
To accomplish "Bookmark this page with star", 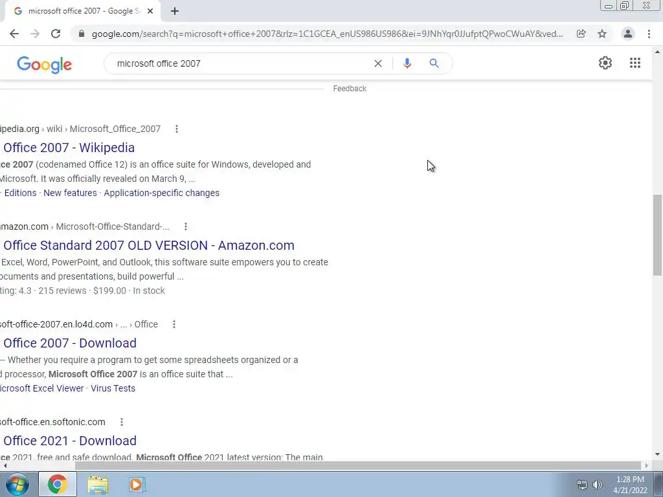I will [602, 34].
